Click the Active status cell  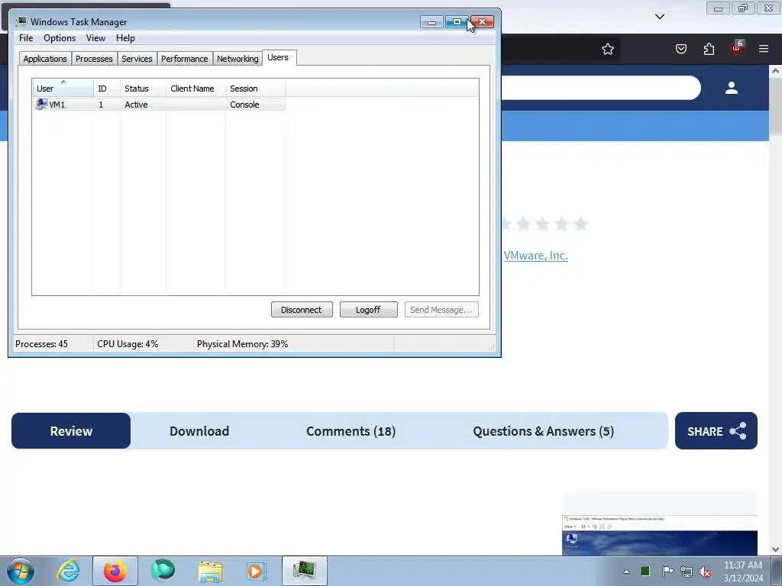[136, 105]
